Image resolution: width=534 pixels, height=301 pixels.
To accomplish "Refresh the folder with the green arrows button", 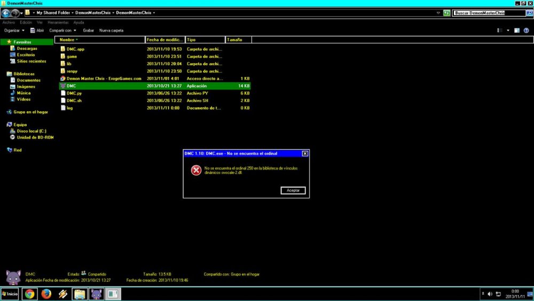I will (x=446, y=13).
